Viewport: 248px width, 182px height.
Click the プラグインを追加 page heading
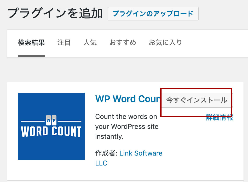tap(55, 13)
